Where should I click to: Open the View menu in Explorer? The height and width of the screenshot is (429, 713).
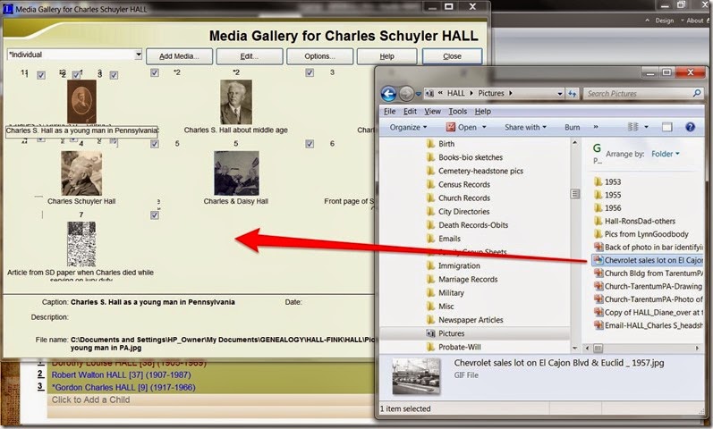432,112
